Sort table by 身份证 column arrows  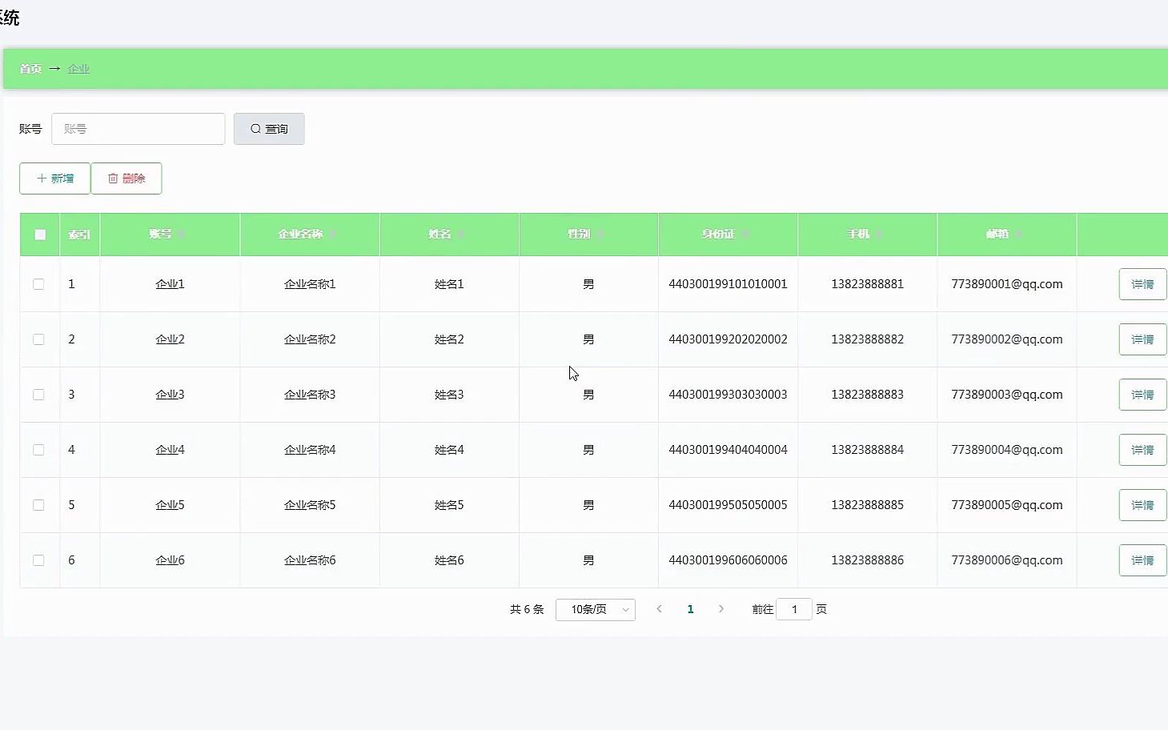(744, 235)
